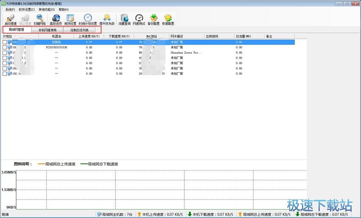Switch to 本机网速使用 tab
The height and width of the screenshot is (218, 361).
48,30
